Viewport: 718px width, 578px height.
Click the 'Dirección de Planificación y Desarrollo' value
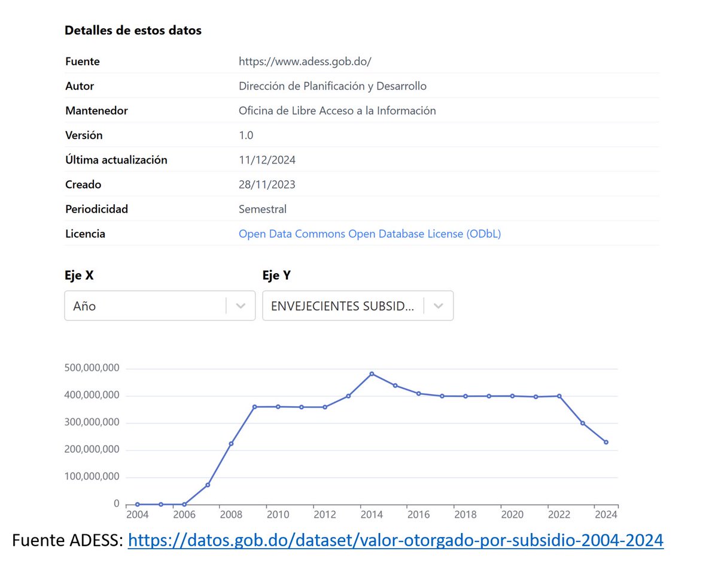[333, 86]
